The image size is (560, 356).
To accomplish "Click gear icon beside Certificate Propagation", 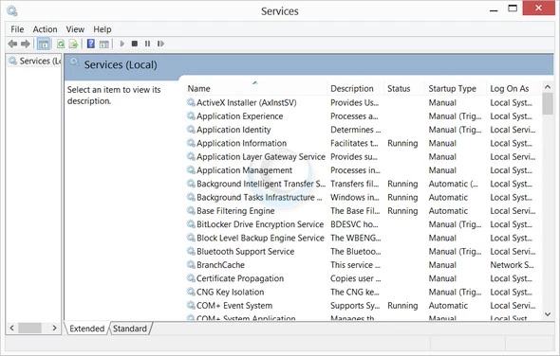I will (191, 278).
